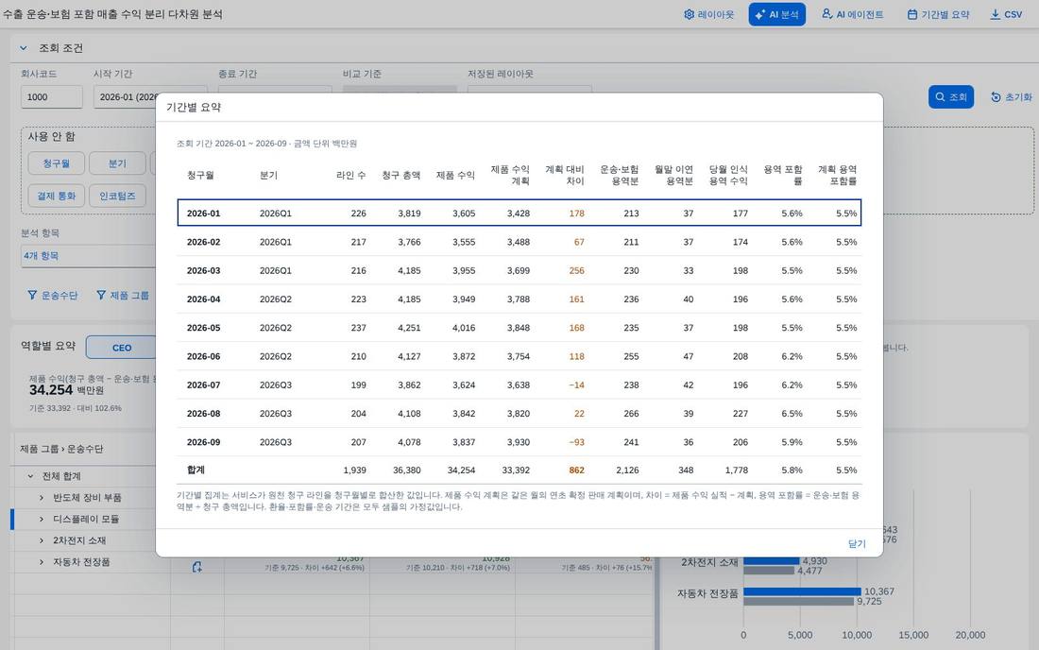This screenshot has width=1039, height=650.
Task: Close the dialog with 닫기
Action: coord(857,543)
